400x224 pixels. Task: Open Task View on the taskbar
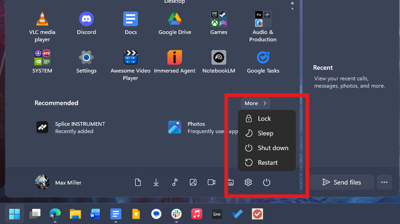click(x=35, y=214)
